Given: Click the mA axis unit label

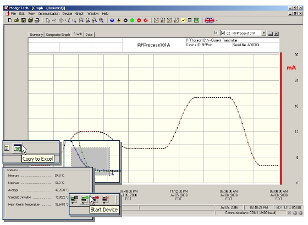Looking at the screenshot, I should (x=291, y=68).
